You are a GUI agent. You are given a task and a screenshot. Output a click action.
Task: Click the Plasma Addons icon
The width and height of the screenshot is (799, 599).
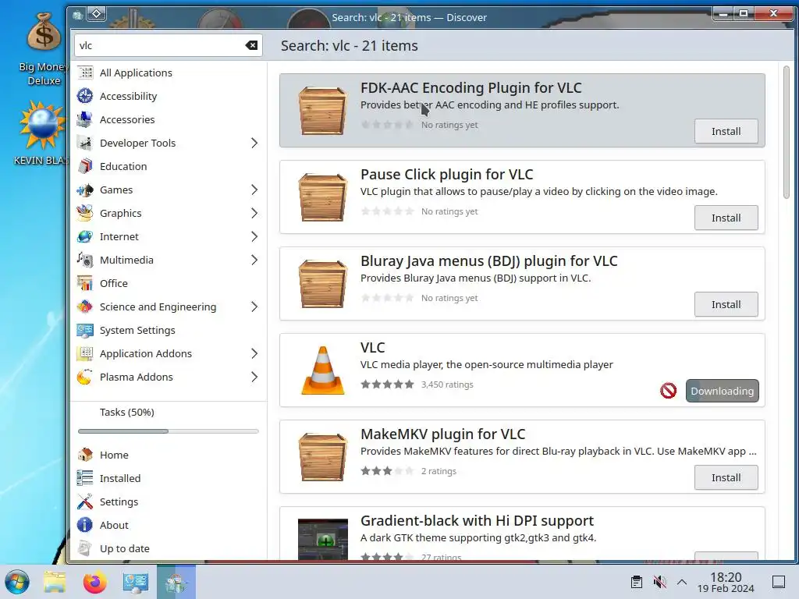coord(85,377)
